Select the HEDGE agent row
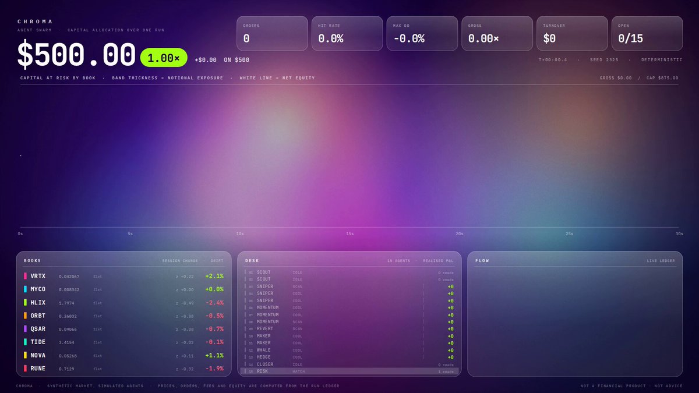This screenshot has height=393, width=699. click(349, 357)
